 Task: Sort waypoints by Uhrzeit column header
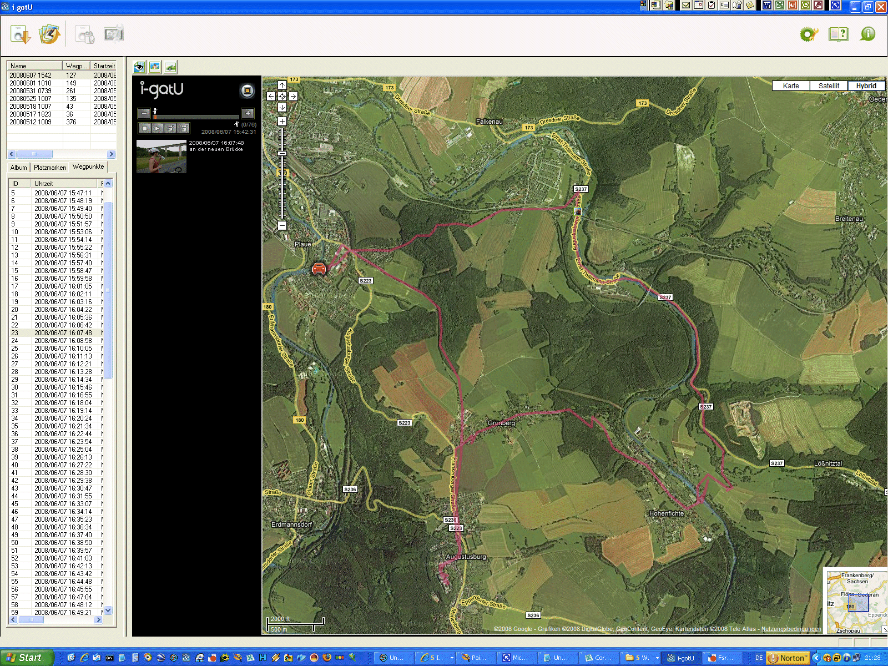pyautogui.click(x=64, y=183)
